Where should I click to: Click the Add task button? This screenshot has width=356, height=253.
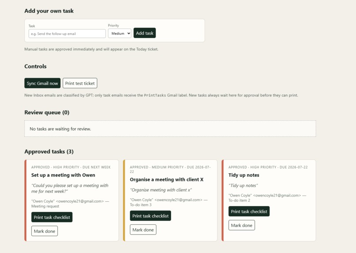[x=145, y=33]
